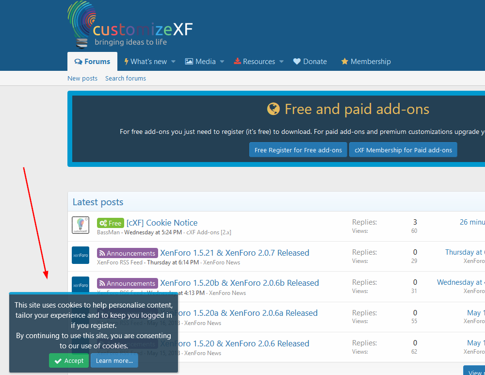Click Free Register for Free add-ons
The height and width of the screenshot is (375, 485).
tap(298, 150)
